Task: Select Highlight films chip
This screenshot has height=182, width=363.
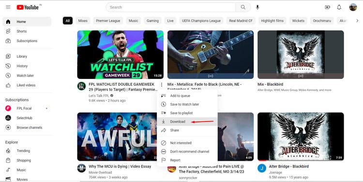Action: tap(272, 21)
